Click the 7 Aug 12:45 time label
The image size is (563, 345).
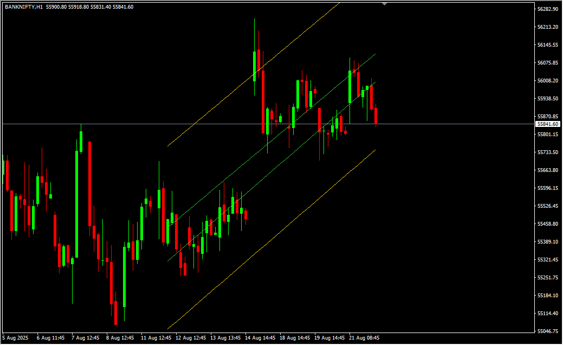(86, 338)
